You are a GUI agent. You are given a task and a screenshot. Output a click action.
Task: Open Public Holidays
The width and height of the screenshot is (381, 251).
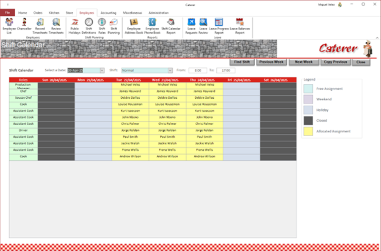point(75,26)
